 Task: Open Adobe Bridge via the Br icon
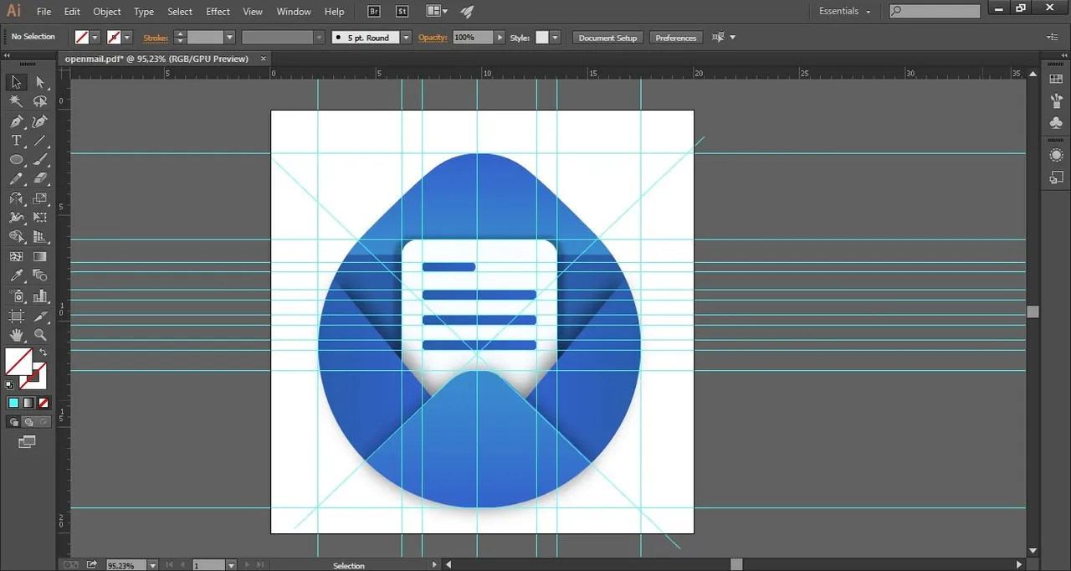tap(375, 12)
